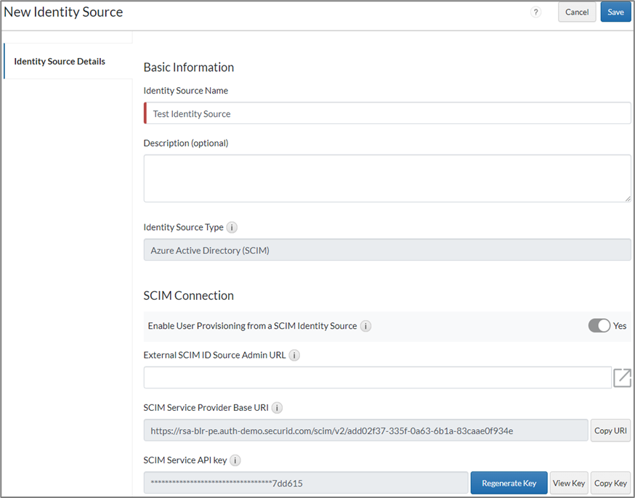This screenshot has width=635, height=498.
Task: Click info icon beside Identity Source Type
Action: click(x=232, y=227)
